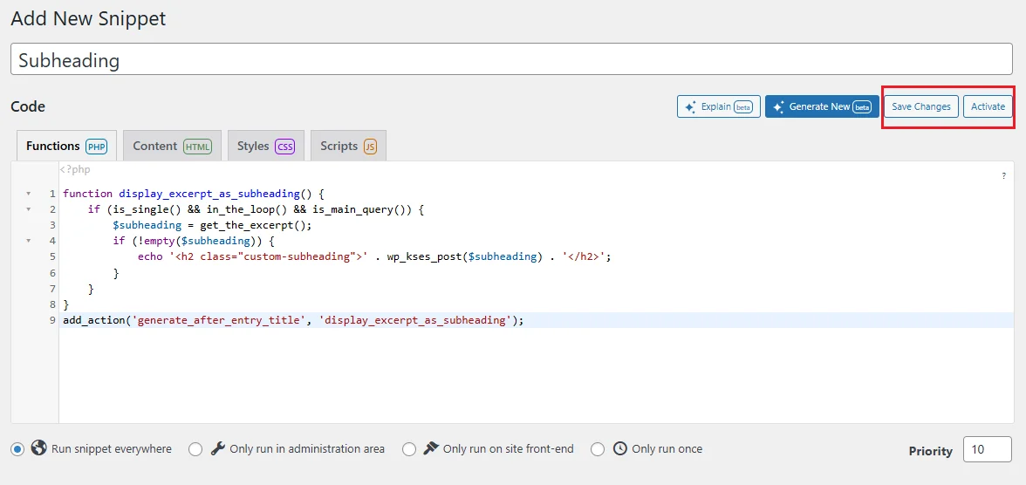
Task: Click the clock icon for run once
Action: (619, 448)
